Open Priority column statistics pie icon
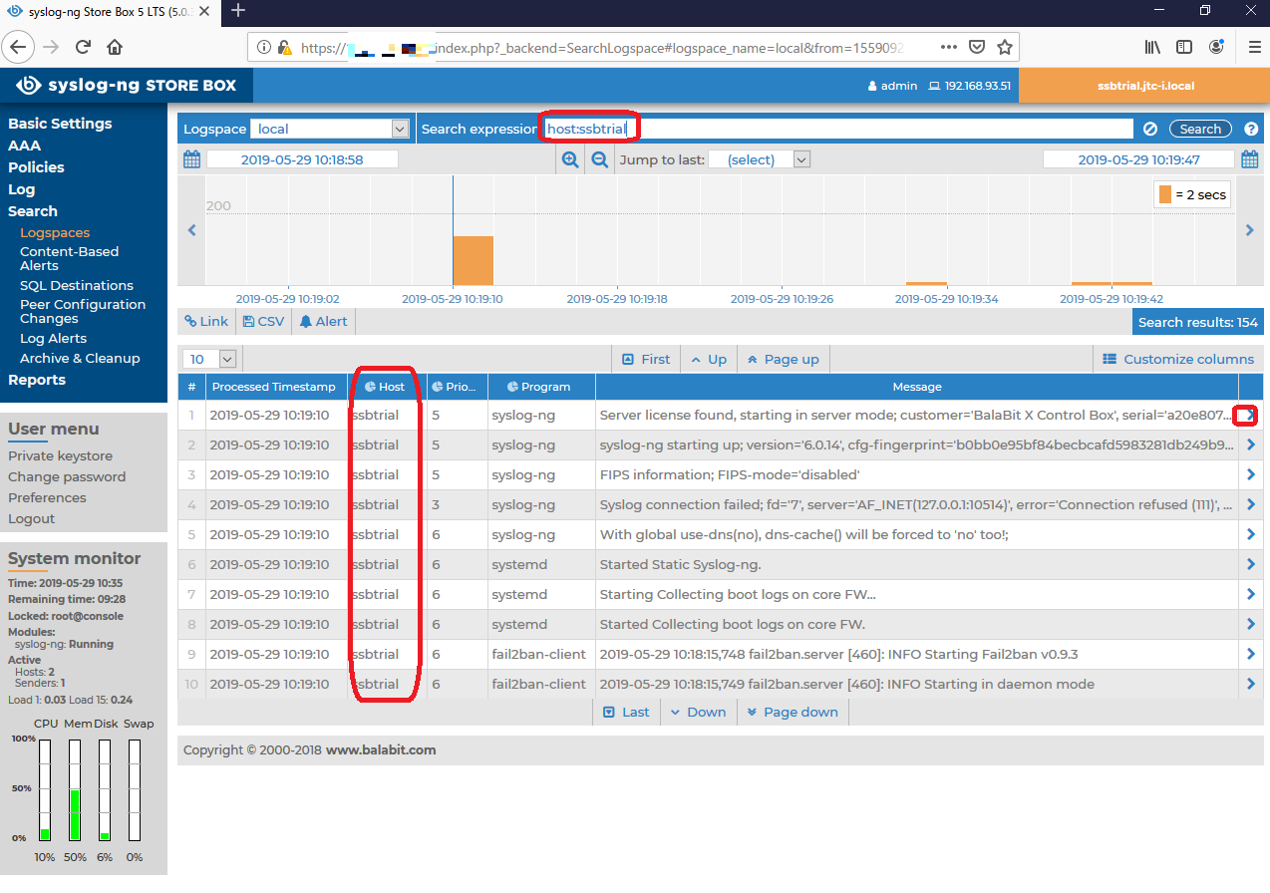Screen dimensions: 1270x893 coord(438,387)
